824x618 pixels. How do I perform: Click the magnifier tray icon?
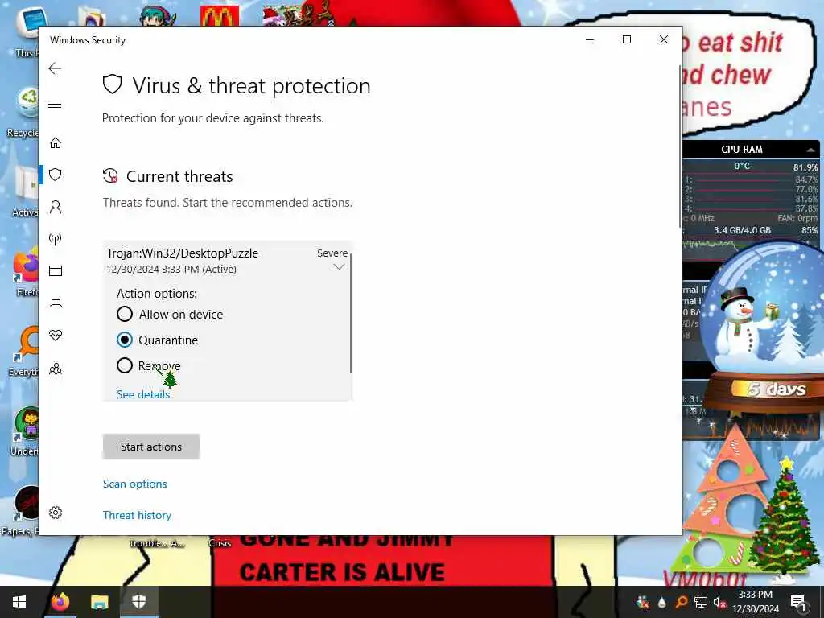(x=682, y=602)
